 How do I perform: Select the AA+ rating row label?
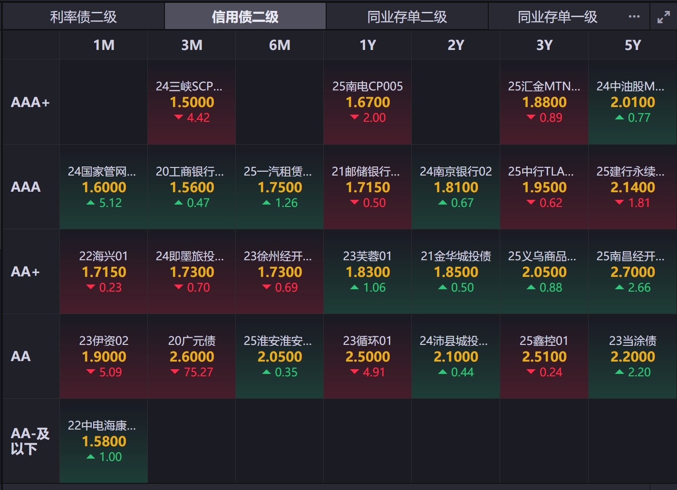click(x=25, y=272)
